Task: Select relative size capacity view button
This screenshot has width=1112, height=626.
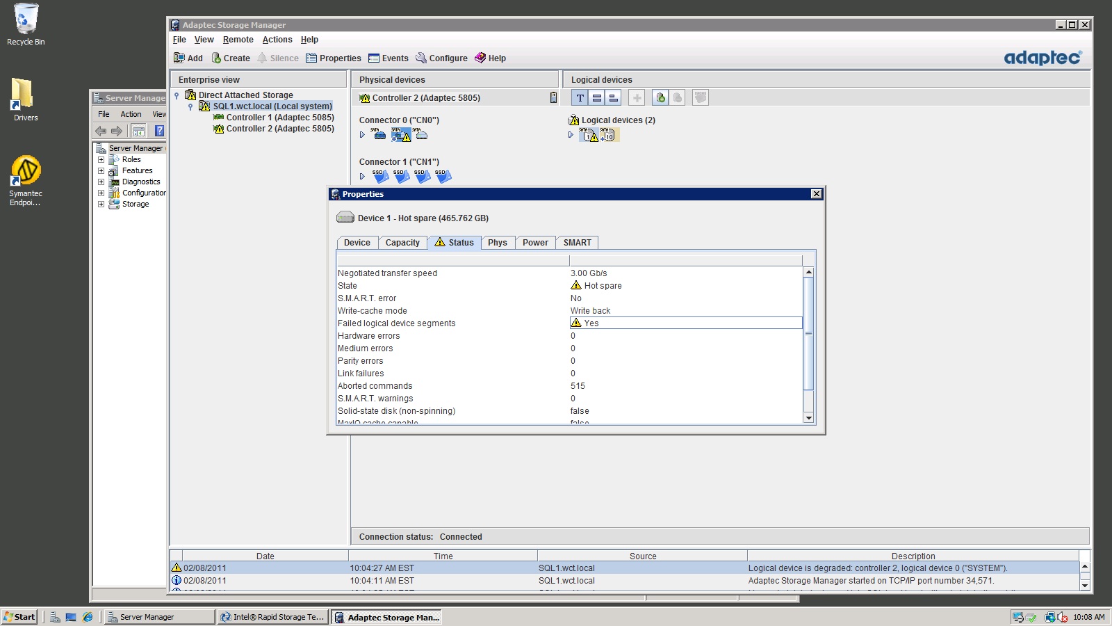Action: click(x=613, y=98)
